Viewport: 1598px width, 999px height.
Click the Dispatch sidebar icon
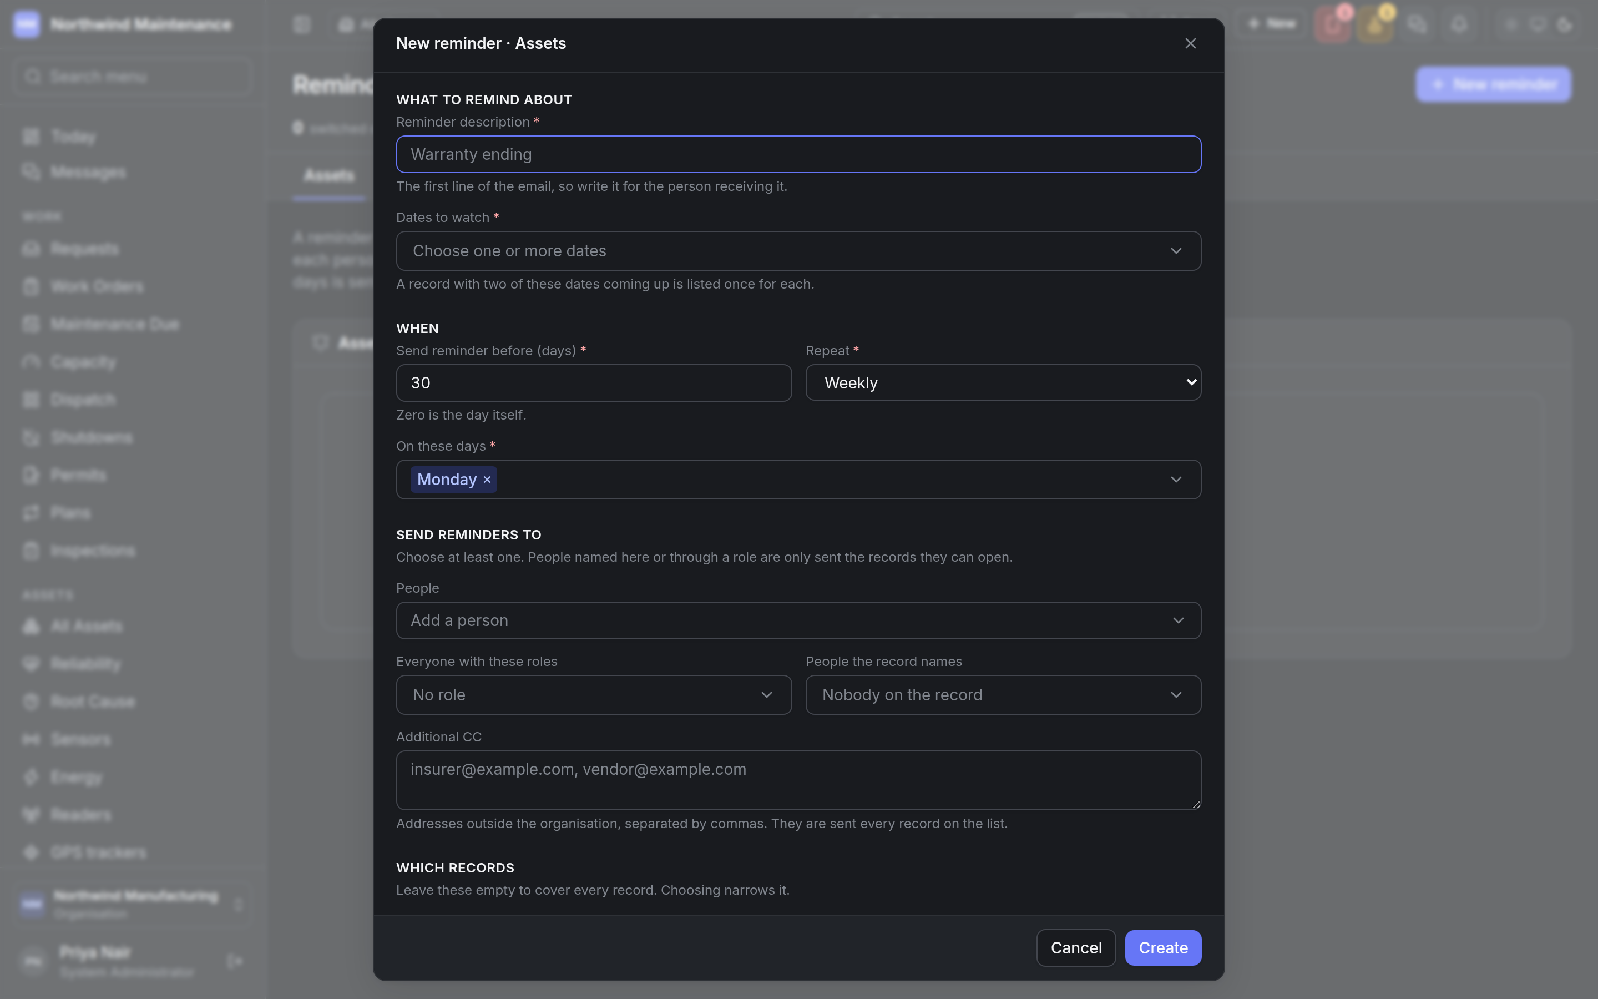[x=31, y=400]
